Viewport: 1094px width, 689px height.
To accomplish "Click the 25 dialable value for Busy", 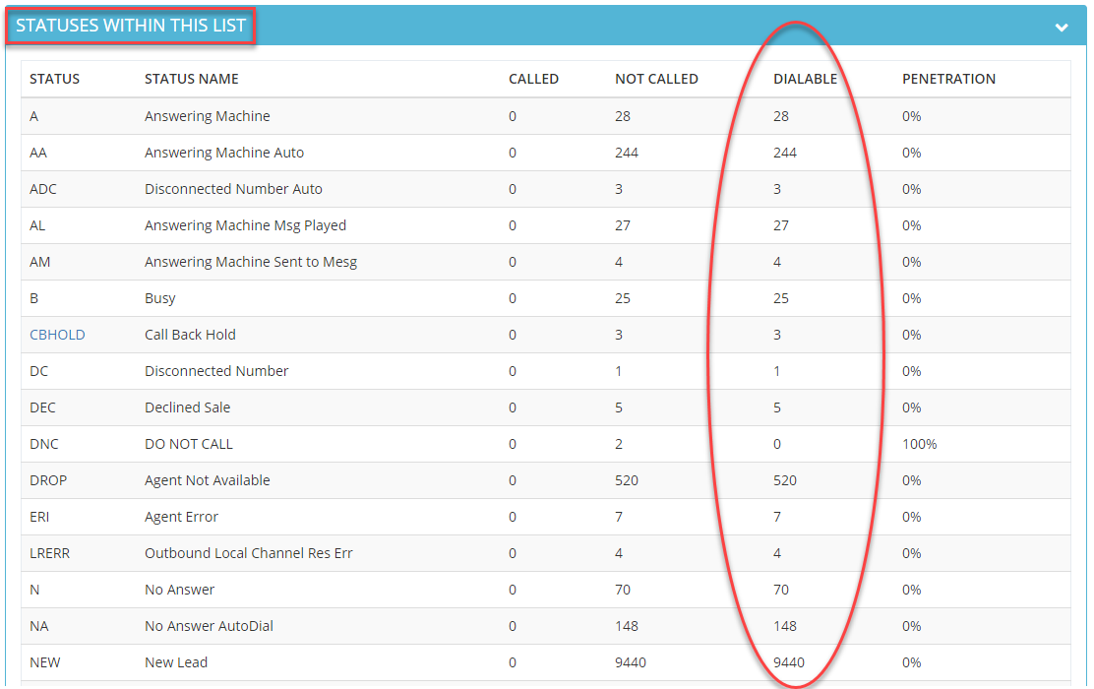I will coord(781,298).
